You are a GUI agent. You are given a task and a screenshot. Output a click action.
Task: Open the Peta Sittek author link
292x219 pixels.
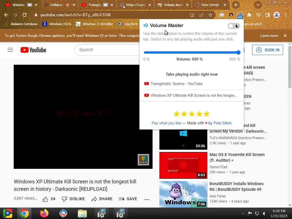pyautogui.click(x=222, y=123)
